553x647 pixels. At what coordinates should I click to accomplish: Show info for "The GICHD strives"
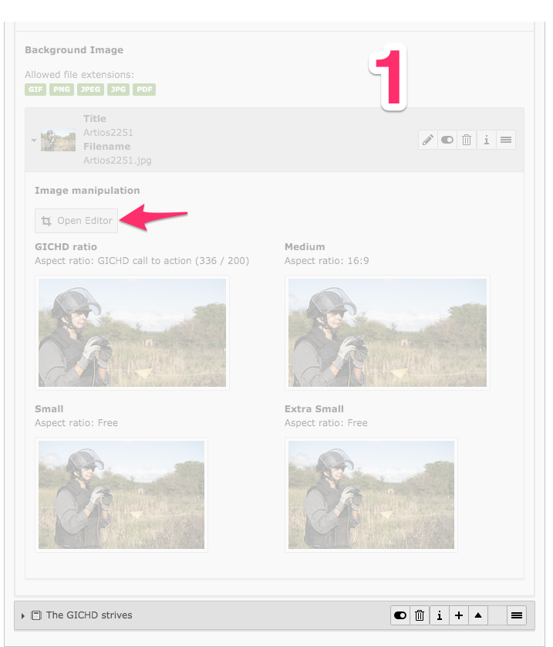click(x=440, y=615)
